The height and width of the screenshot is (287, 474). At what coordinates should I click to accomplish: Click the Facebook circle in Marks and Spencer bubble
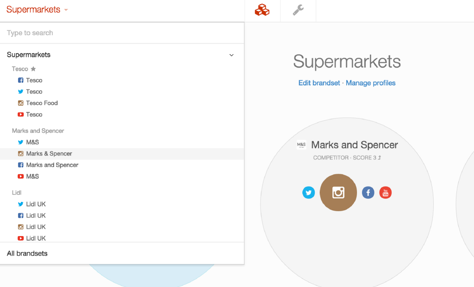click(368, 193)
